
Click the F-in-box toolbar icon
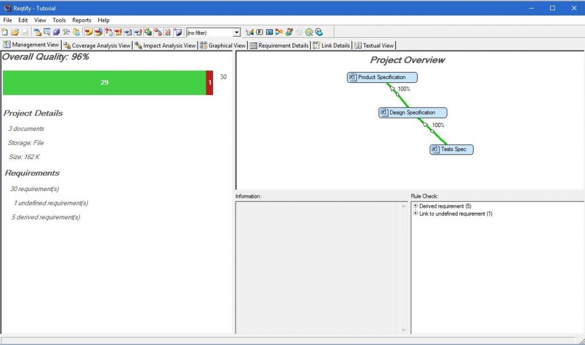coord(260,32)
